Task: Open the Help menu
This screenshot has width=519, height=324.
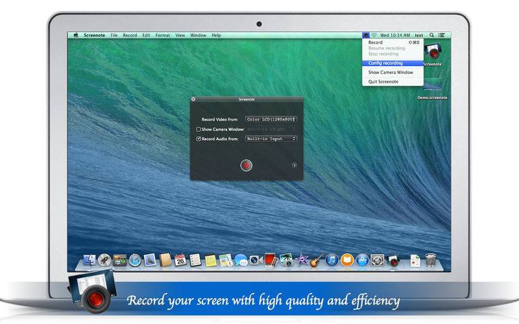Action: 216,35
